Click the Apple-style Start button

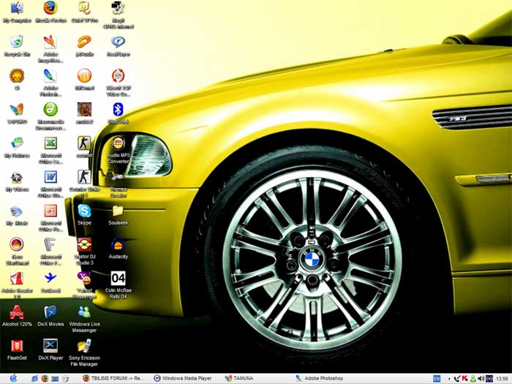click(13, 378)
